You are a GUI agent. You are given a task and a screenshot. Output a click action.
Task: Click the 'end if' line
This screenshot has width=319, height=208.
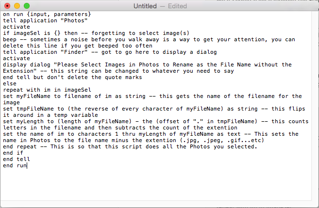pyautogui.click(x=13, y=153)
